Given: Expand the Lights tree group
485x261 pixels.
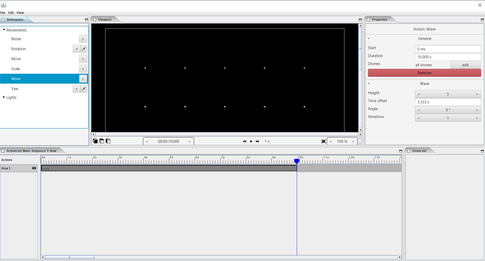Looking at the screenshot, I should (x=4, y=97).
